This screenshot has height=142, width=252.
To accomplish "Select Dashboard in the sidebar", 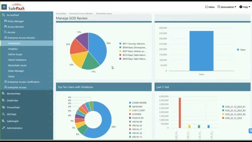I will pos(27,43).
